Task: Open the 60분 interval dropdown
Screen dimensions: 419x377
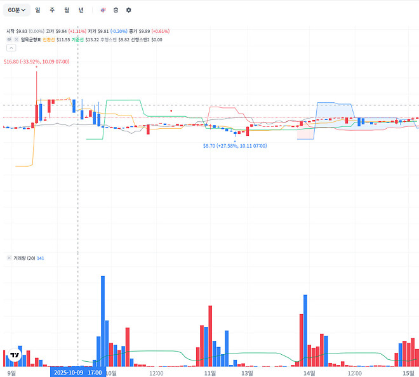Action: coord(17,10)
